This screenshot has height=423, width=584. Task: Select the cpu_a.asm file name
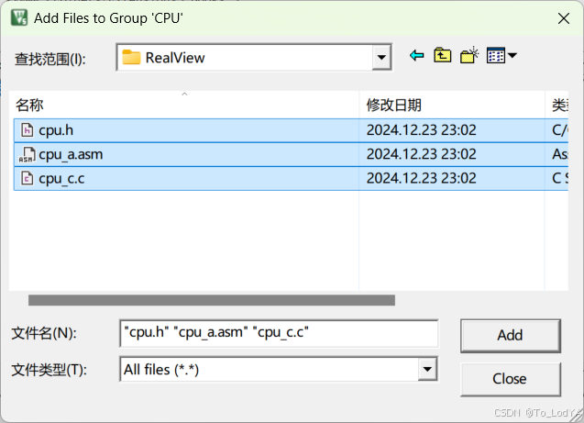(x=71, y=154)
